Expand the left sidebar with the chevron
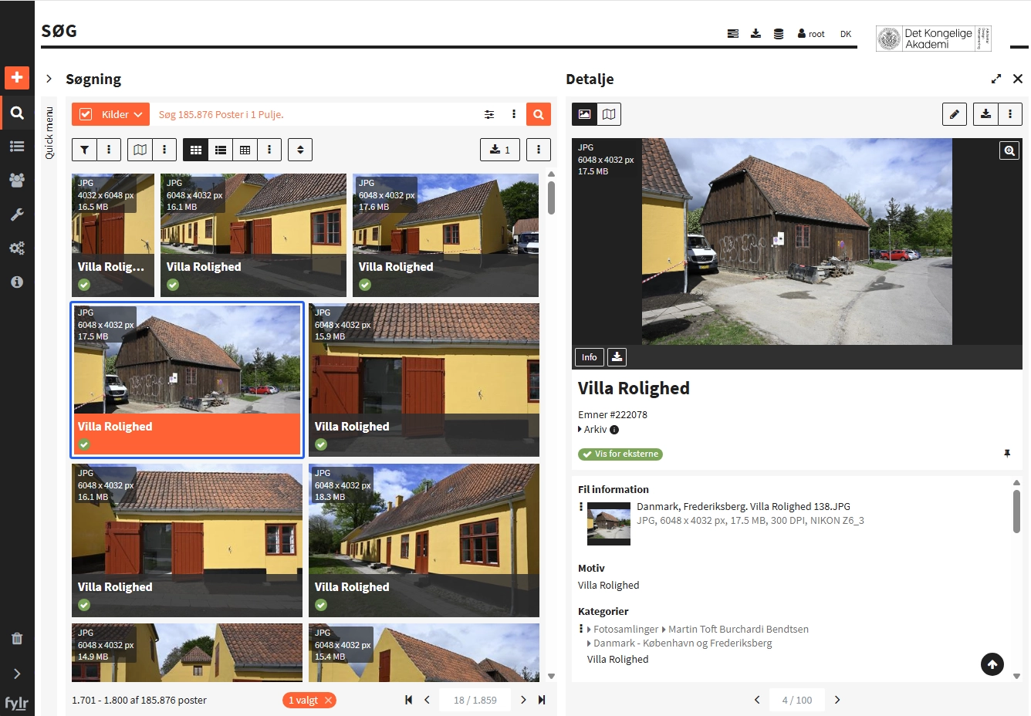 (x=17, y=674)
